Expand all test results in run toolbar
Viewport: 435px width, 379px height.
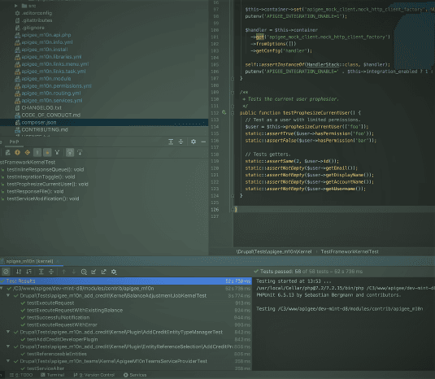41,272
